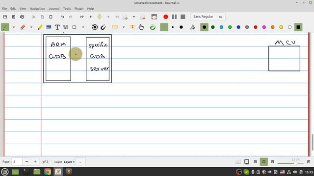Click the Delete page icon

(143, 17)
